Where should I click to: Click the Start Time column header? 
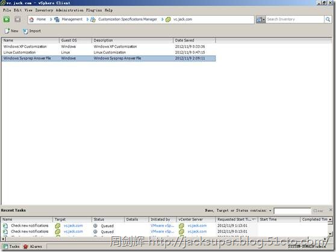[279, 220]
